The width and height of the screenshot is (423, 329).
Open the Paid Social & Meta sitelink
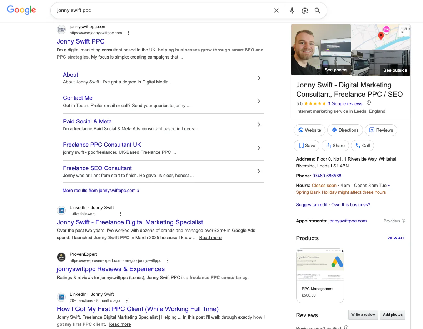[87, 122]
